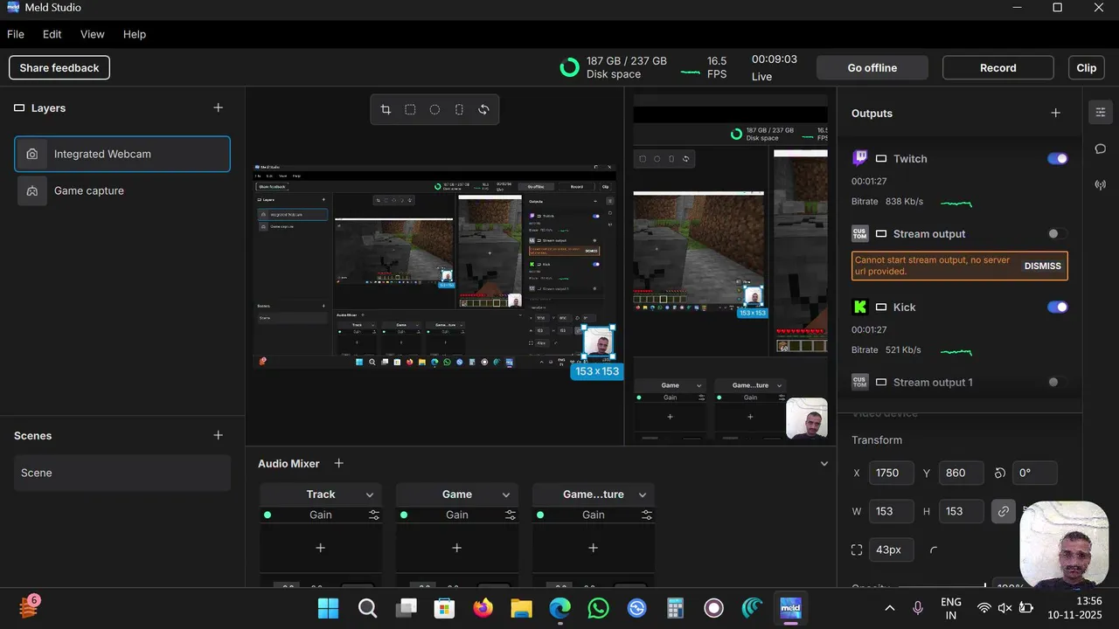This screenshot has height=629, width=1119.
Task: Add a new scene with plus icon
Action: pos(219,435)
